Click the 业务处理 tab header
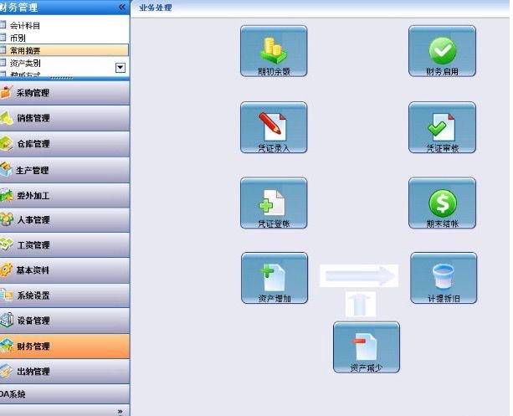513x416 pixels. 156,8
